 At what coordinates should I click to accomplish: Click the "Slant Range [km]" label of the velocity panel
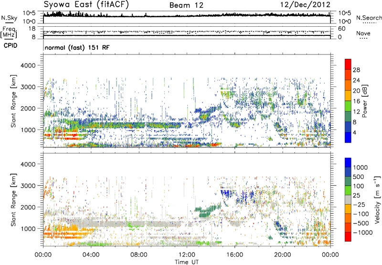pos(13,200)
